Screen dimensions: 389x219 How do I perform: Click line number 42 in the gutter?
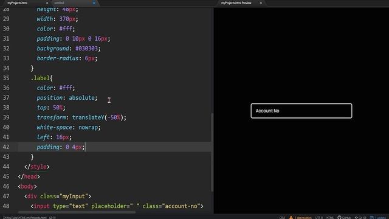(6, 147)
